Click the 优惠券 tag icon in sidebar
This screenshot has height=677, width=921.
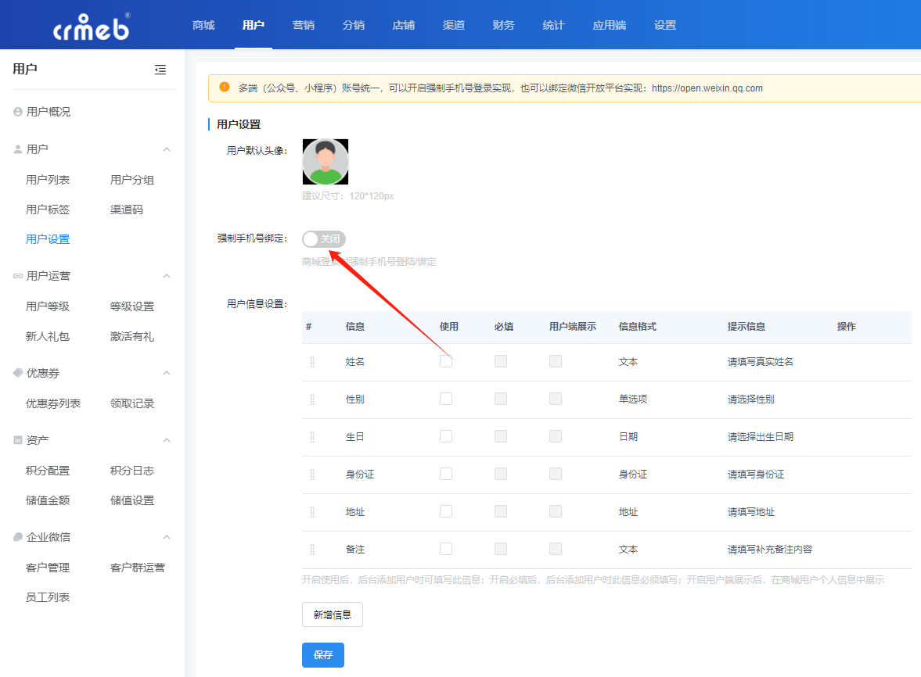[x=18, y=373]
